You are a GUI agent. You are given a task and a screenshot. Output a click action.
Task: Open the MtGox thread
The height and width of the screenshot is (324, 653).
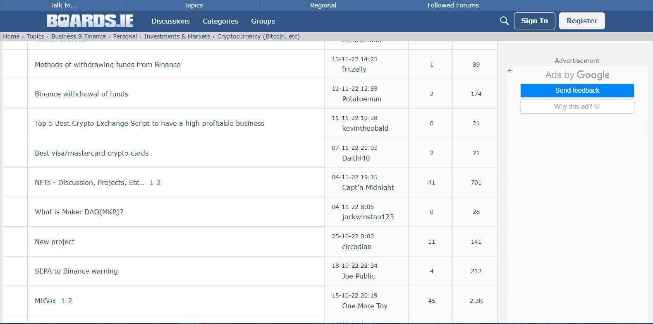tap(45, 301)
